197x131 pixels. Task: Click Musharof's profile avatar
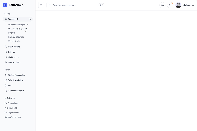pyautogui.click(x=178, y=5)
